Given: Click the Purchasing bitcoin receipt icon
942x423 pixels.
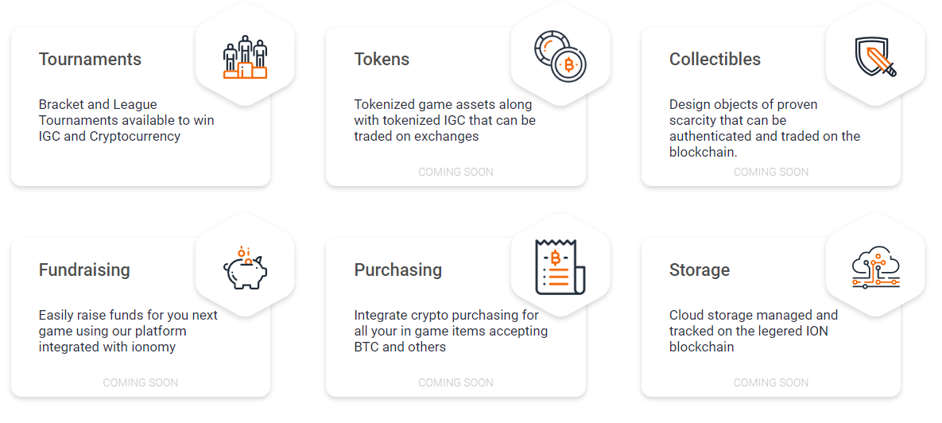Looking at the screenshot, I should pyautogui.click(x=560, y=267).
